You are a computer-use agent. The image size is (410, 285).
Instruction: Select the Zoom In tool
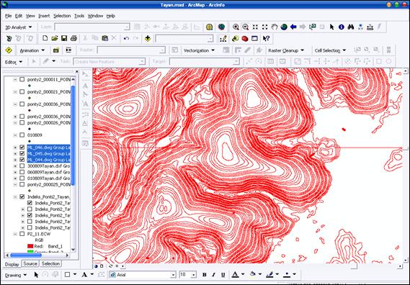236,27
